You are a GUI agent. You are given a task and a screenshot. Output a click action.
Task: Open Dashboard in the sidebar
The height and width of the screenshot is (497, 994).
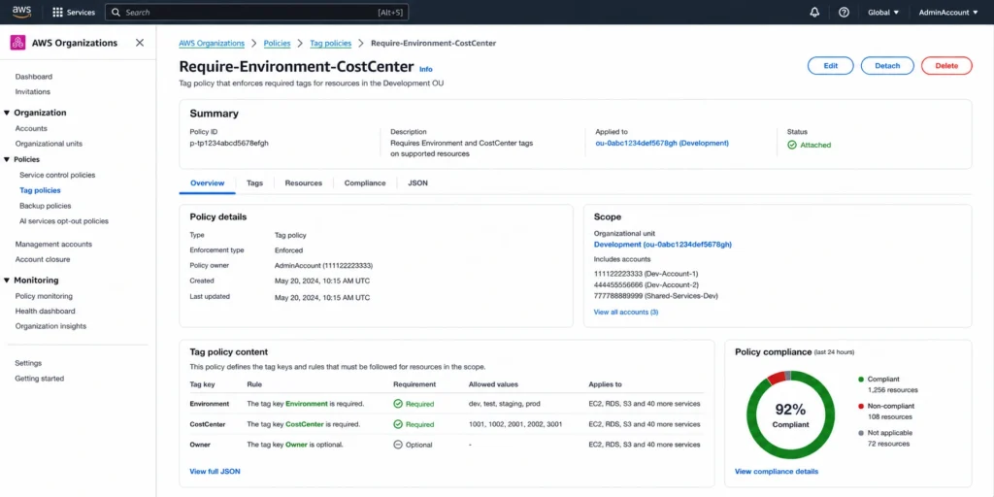[x=34, y=77]
